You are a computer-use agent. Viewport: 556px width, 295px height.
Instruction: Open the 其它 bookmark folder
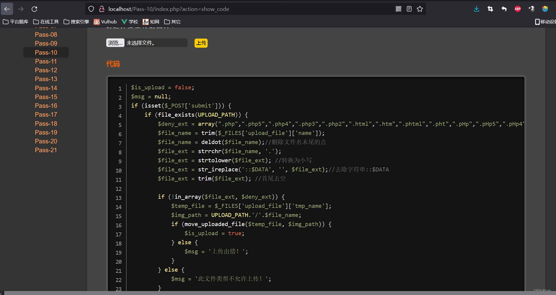172,22
